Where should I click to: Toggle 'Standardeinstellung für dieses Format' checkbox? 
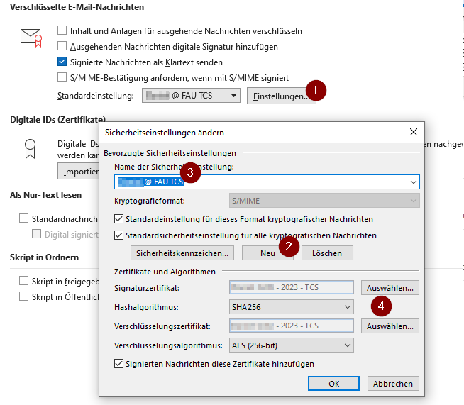point(119,219)
